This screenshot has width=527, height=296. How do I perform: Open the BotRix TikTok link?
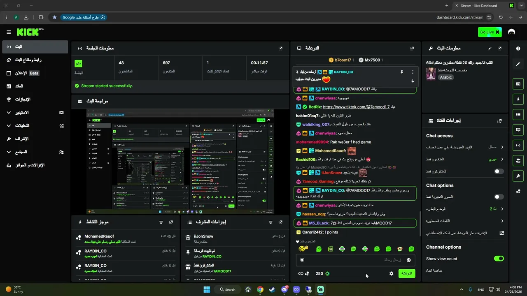coord(356,107)
